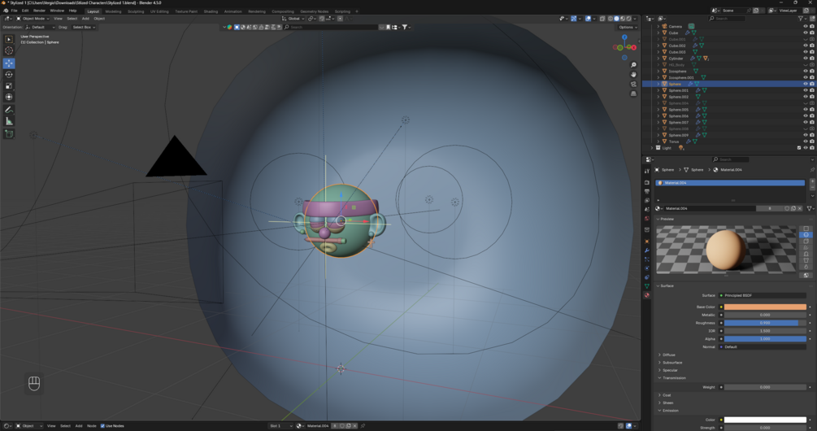Open the viewport Add menu
Screen dimensions: 817x431
pos(85,19)
